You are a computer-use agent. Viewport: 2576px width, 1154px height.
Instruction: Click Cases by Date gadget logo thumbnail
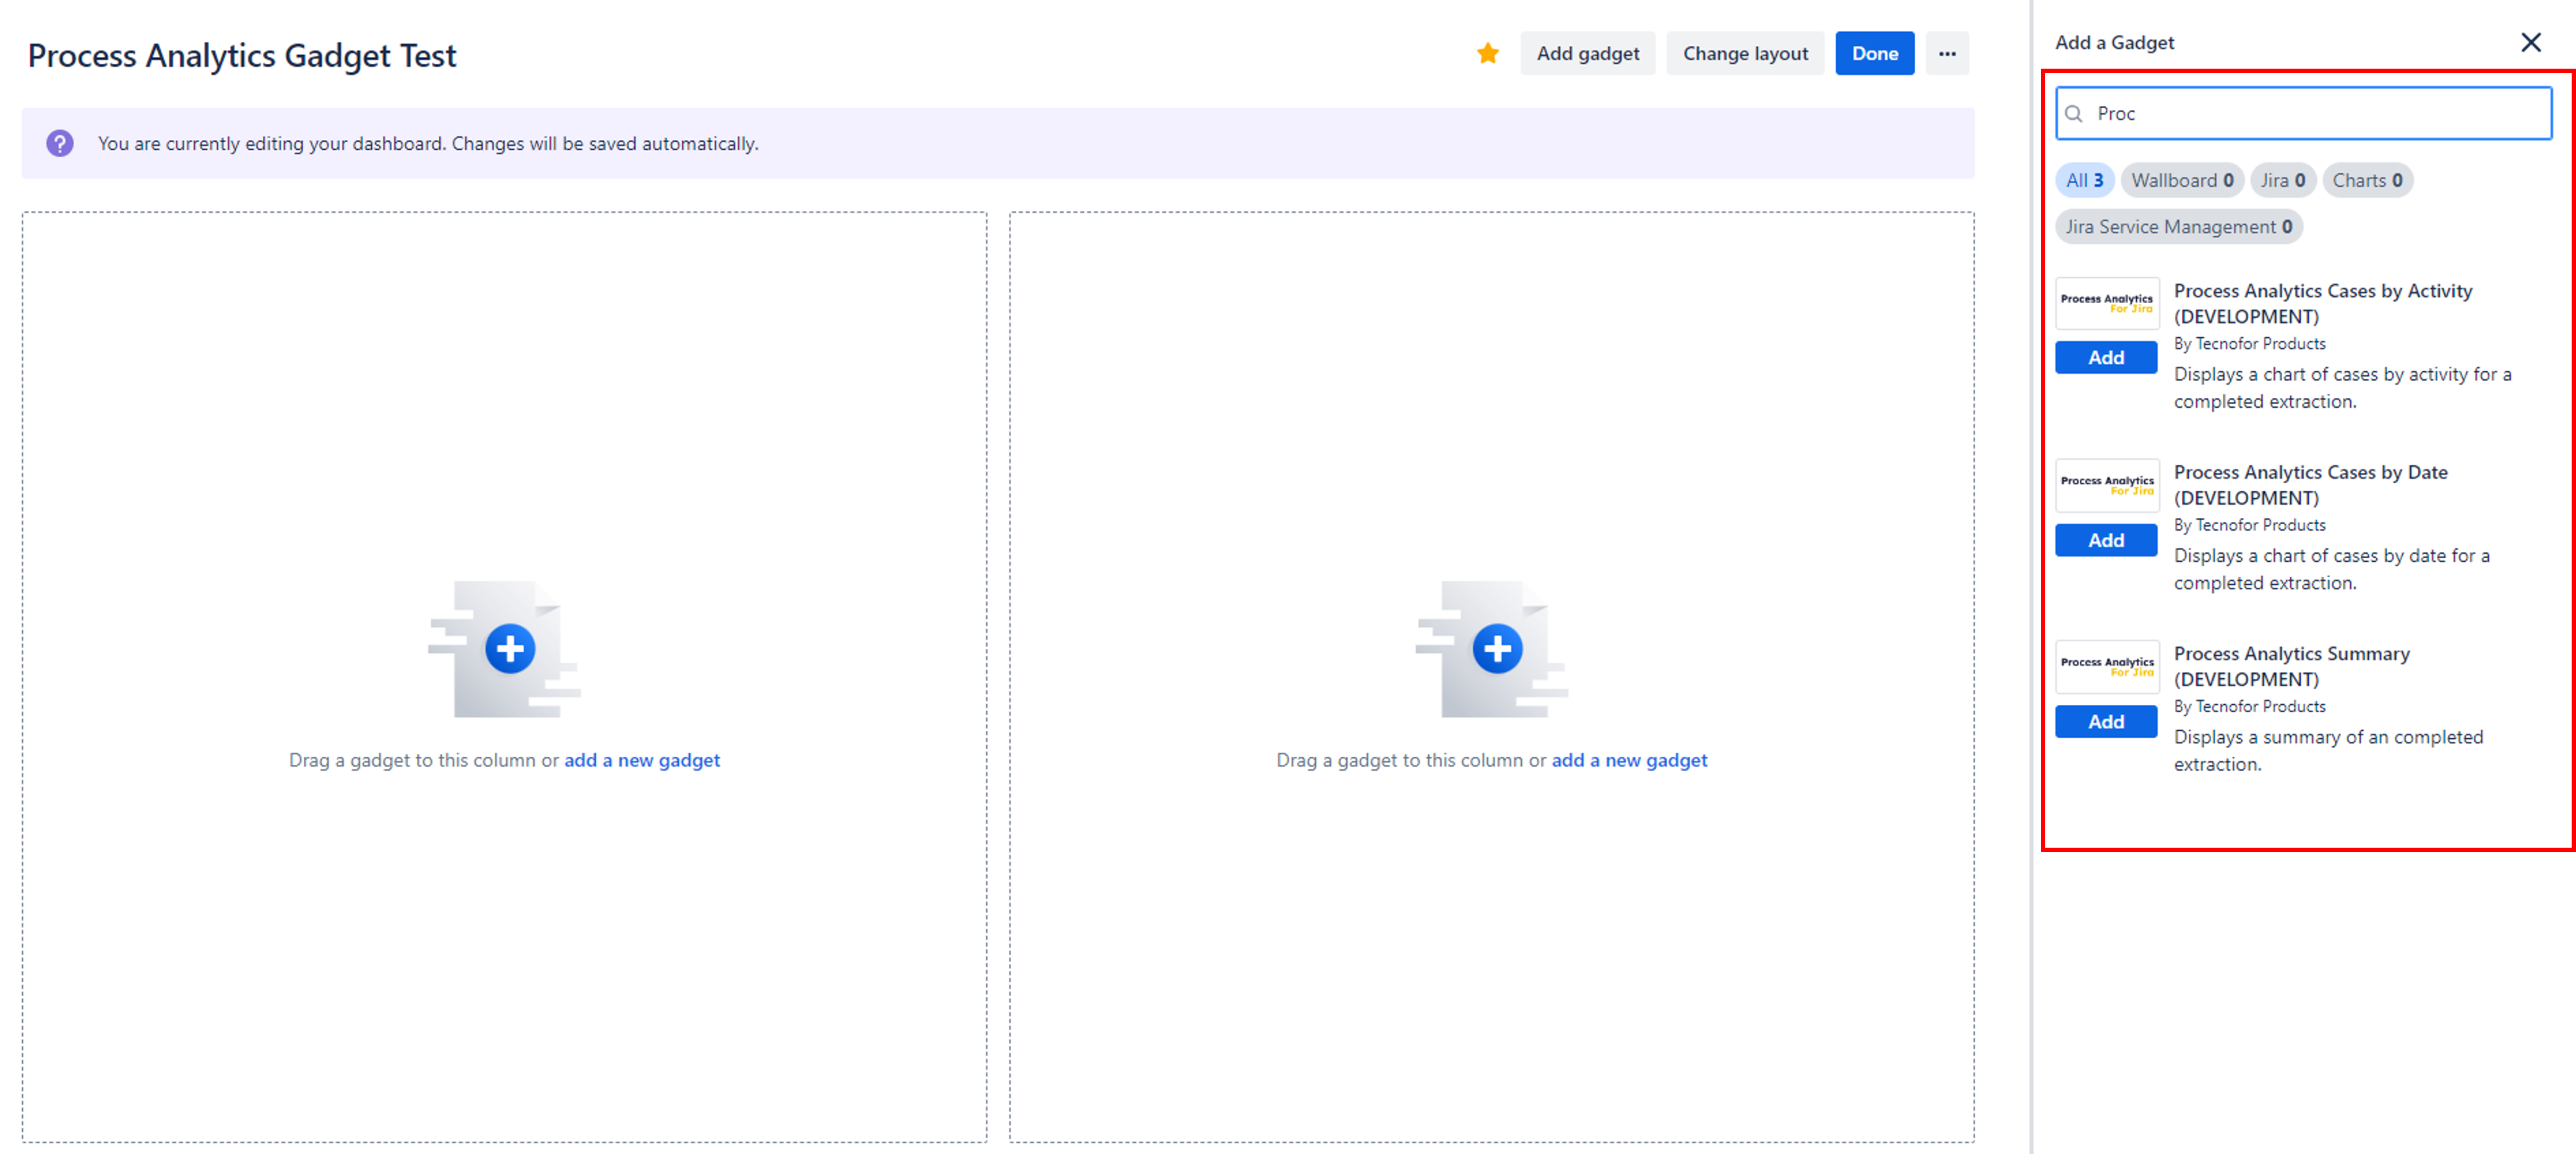pos(2106,485)
